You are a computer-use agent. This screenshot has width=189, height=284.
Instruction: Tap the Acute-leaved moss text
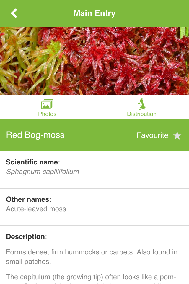click(36, 209)
